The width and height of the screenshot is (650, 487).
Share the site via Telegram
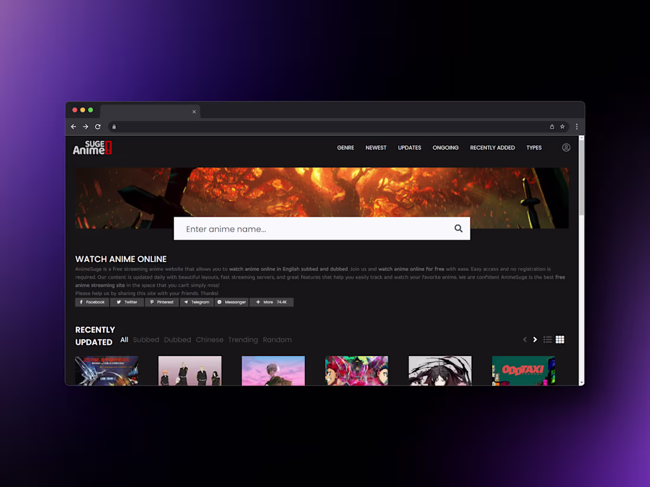pyautogui.click(x=197, y=302)
